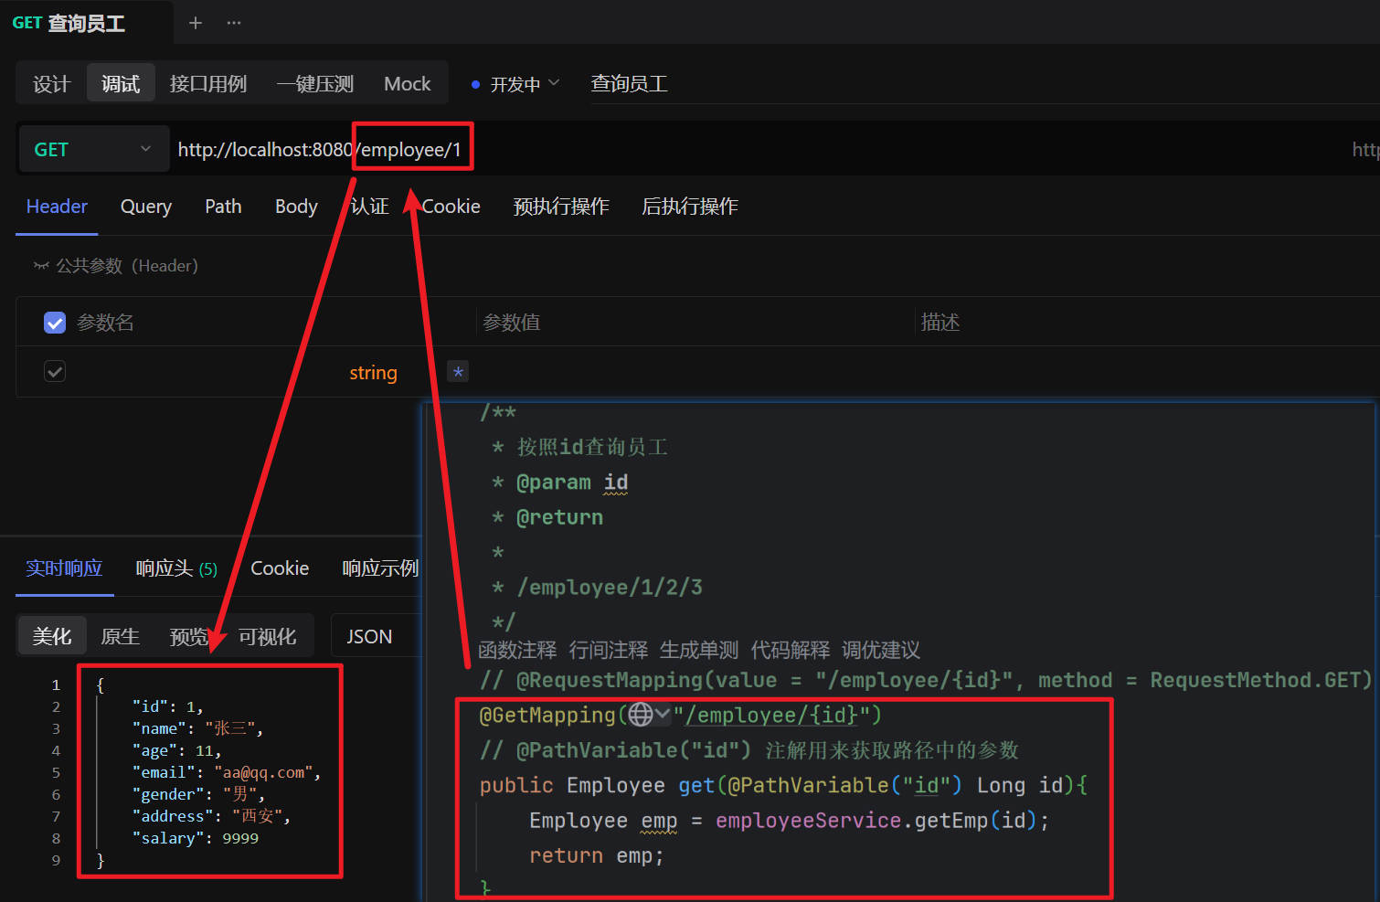
Task: Select the Path request tab
Action: [223, 207]
